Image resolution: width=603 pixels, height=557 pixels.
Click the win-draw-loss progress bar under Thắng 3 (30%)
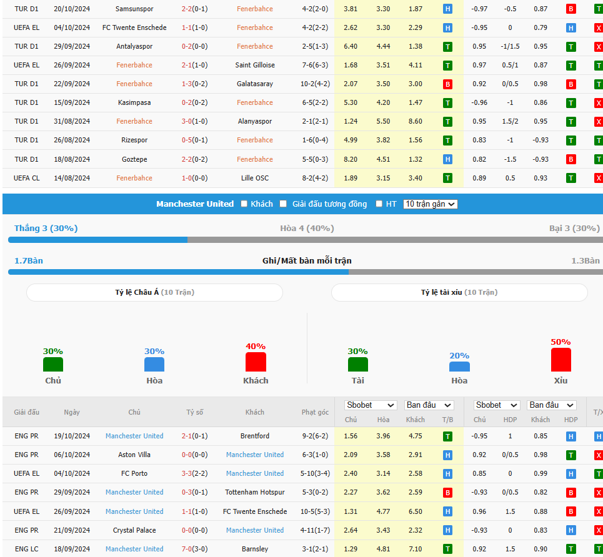pyautogui.click(x=306, y=240)
